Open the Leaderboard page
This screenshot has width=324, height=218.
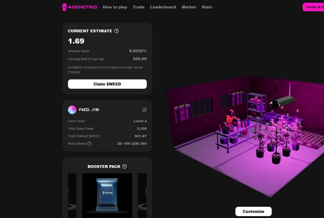click(163, 7)
